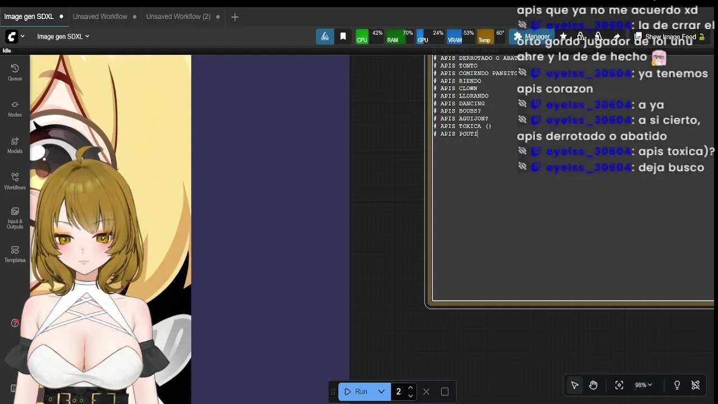Viewport: 718px width, 404px height.
Task: Click the CPU usage monitor
Action: click(370, 36)
